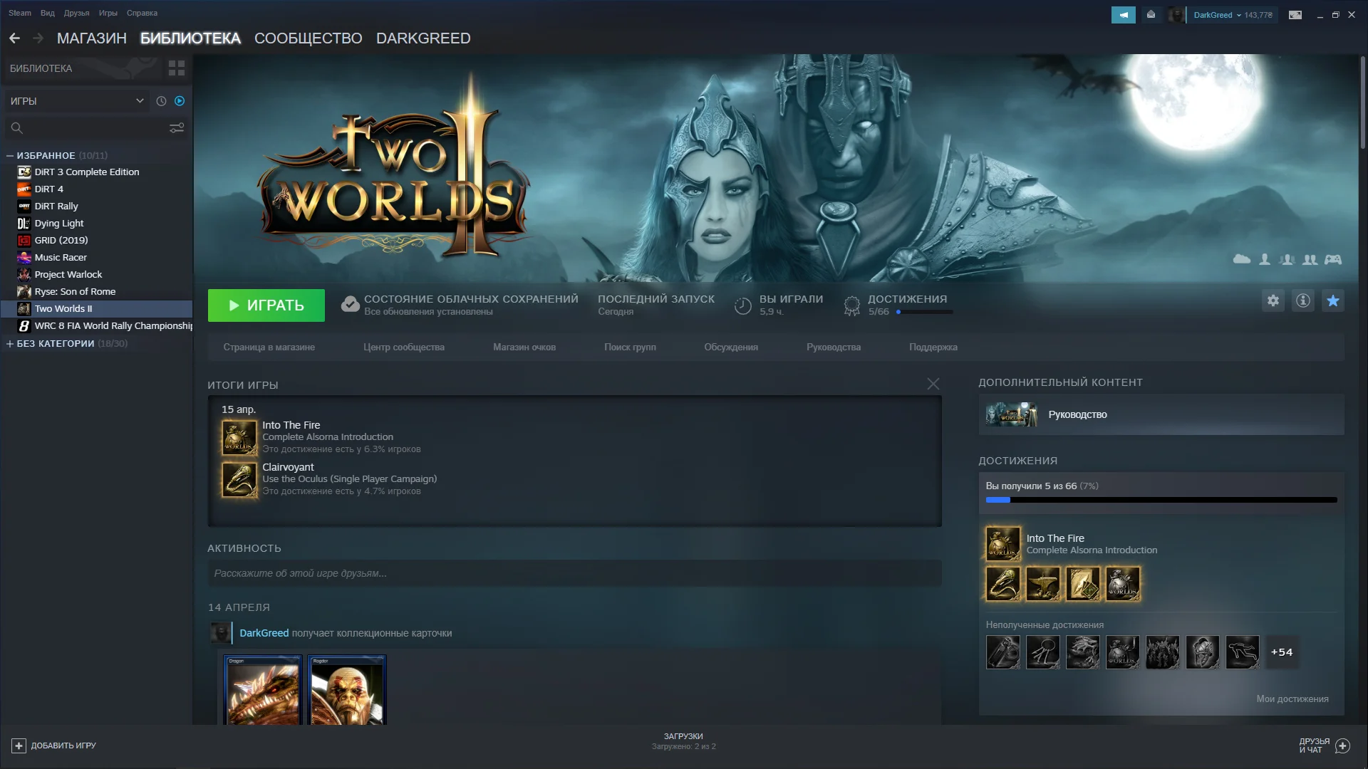This screenshot has width=1368, height=769.
Task: Open Центр сообщества link
Action: click(x=404, y=347)
